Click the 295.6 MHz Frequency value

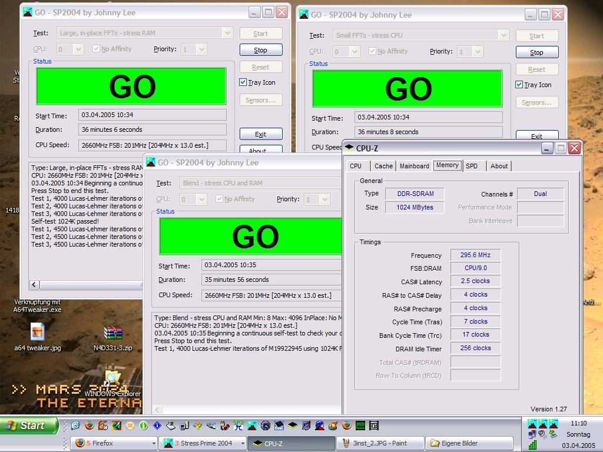(x=475, y=255)
